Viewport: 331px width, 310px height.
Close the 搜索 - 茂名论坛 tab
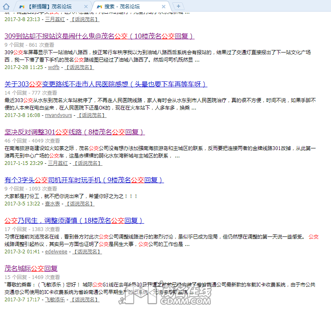[x=164, y=7]
